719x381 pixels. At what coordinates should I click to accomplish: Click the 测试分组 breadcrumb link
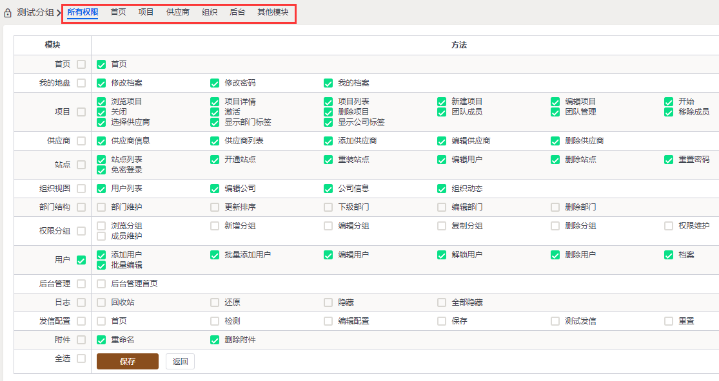(35, 13)
